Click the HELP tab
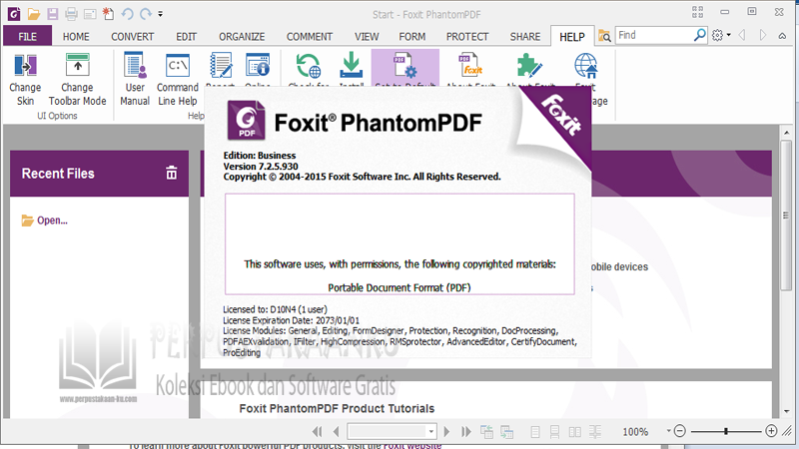This screenshot has height=449, width=799. (571, 37)
